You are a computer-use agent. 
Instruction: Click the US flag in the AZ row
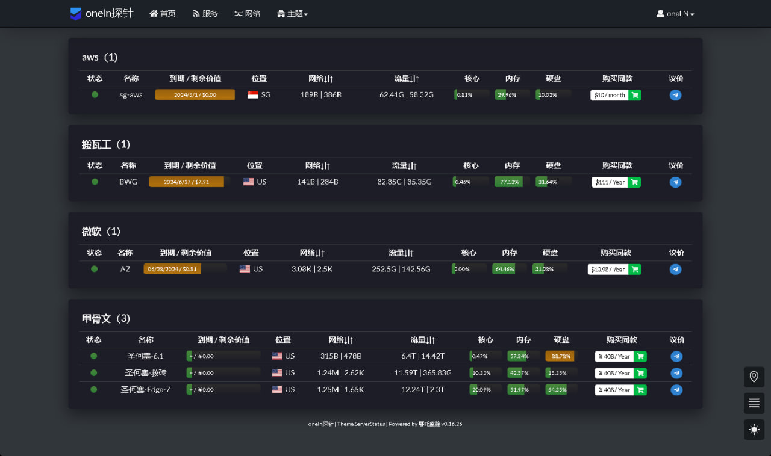[245, 269]
